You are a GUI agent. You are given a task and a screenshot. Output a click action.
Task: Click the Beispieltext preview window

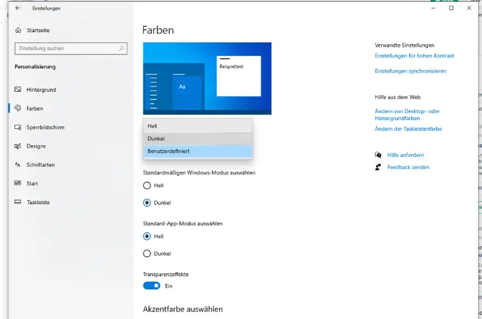(238, 76)
